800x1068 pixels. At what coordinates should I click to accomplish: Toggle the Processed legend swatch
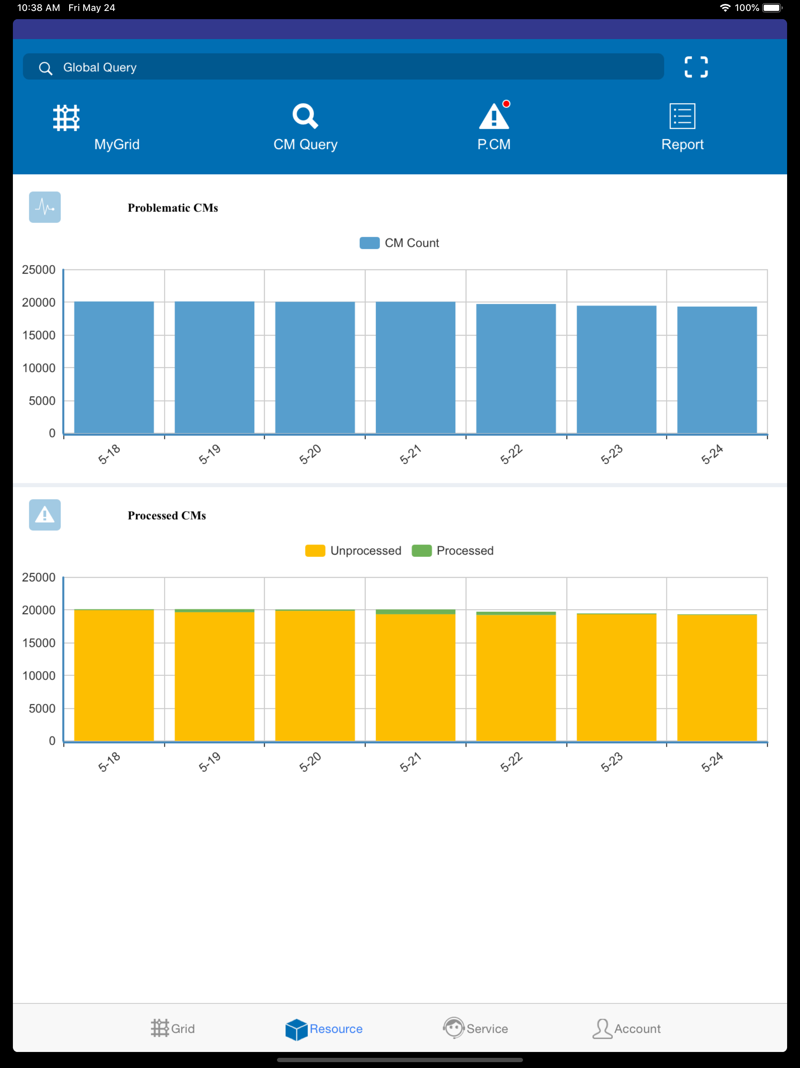click(422, 551)
